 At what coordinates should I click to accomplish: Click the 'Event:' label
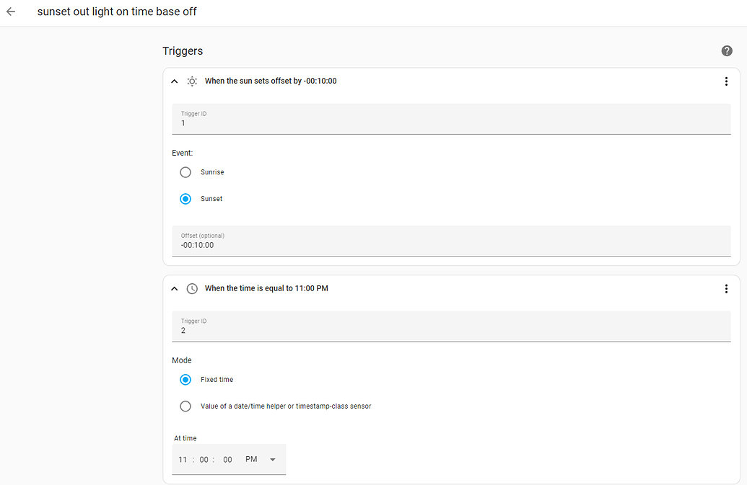point(182,153)
